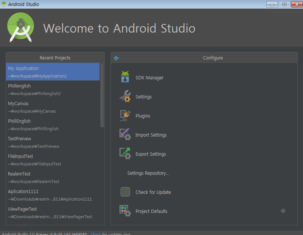Viewport: 303px width, 235px height.
Task: Open the RealemTest recent project
Action: pos(53,177)
